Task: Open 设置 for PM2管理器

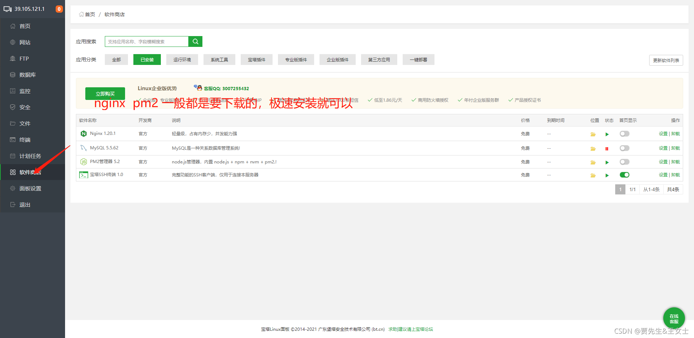Action: (663, 162)
